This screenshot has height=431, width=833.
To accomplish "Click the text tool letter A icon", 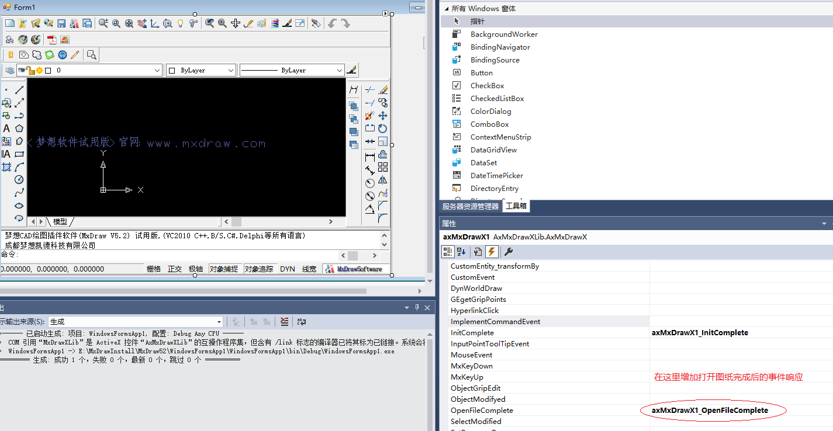I will pos(6,128).
